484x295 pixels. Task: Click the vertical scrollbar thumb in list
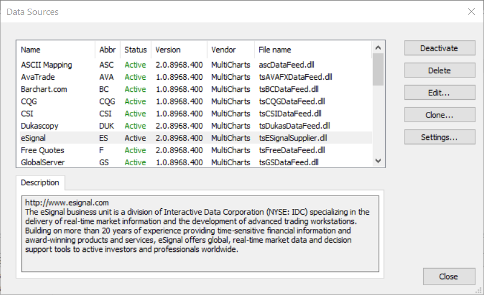click(378, 69)
